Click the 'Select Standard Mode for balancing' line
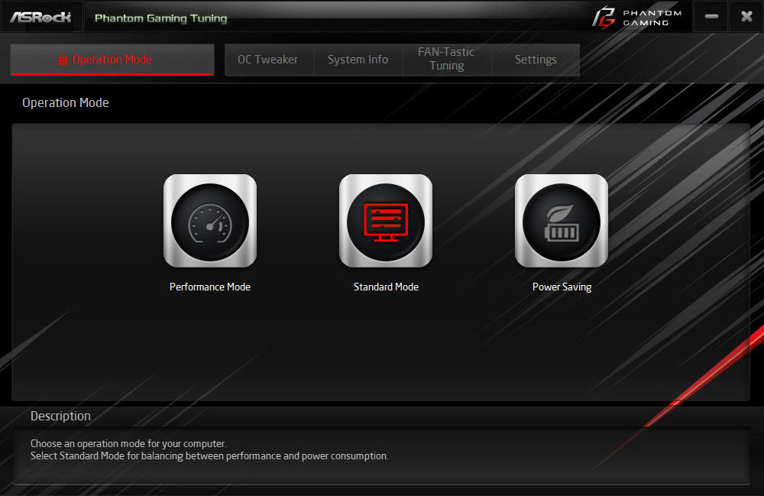Screen dimensions: 764x496 209,456
